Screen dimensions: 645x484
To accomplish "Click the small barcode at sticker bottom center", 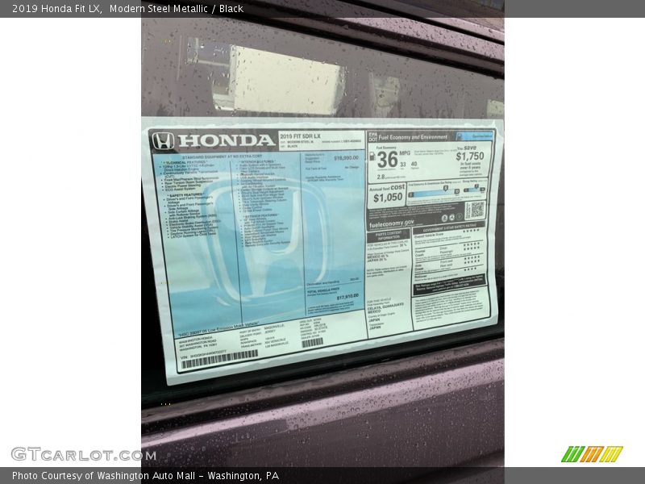I will pyautogui.click(x=312, y=342).
